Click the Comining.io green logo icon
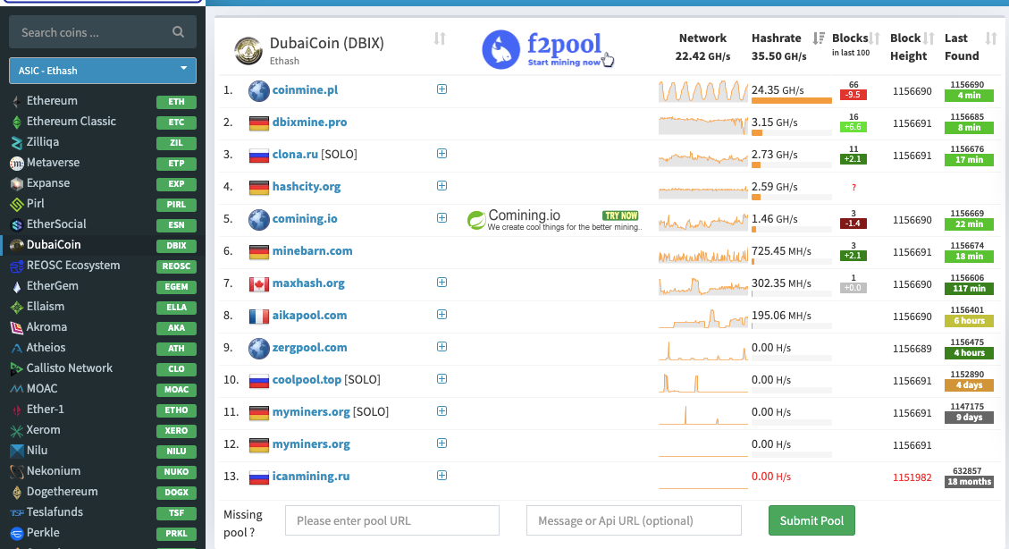The width and height of the screenshot is (1009, 549). 476,220
